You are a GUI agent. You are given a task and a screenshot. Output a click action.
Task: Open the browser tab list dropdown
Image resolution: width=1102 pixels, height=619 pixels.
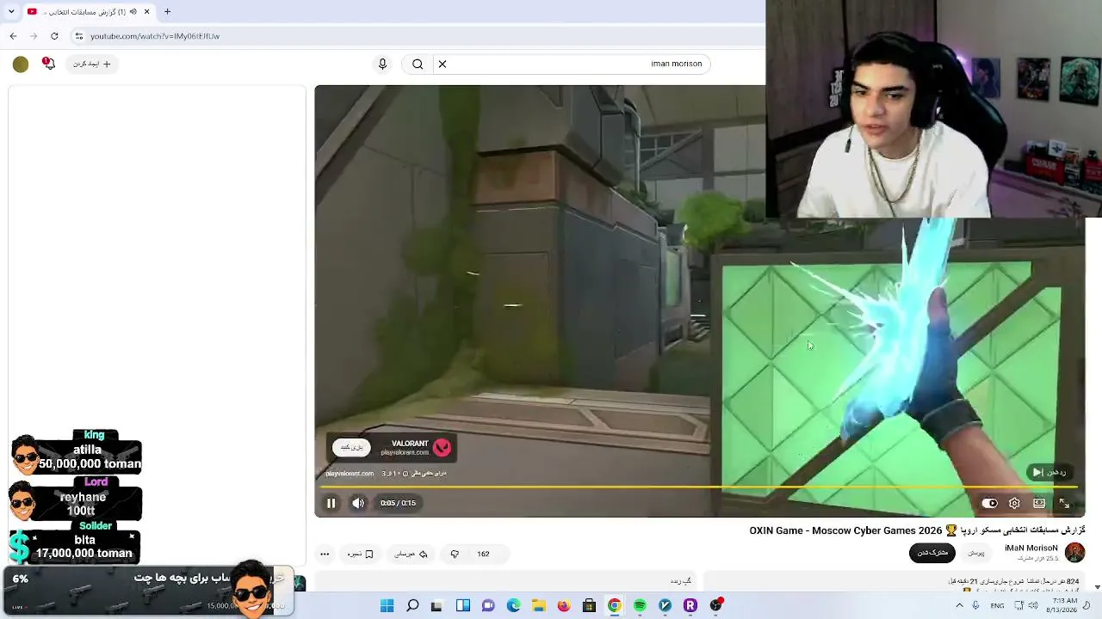pos(11,12)
